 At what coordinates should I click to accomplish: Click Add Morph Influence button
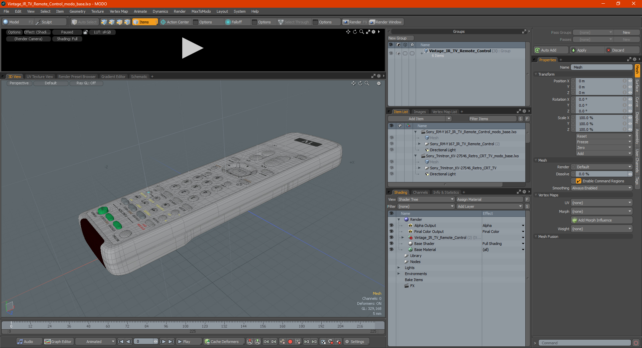(x=602, y=220)
